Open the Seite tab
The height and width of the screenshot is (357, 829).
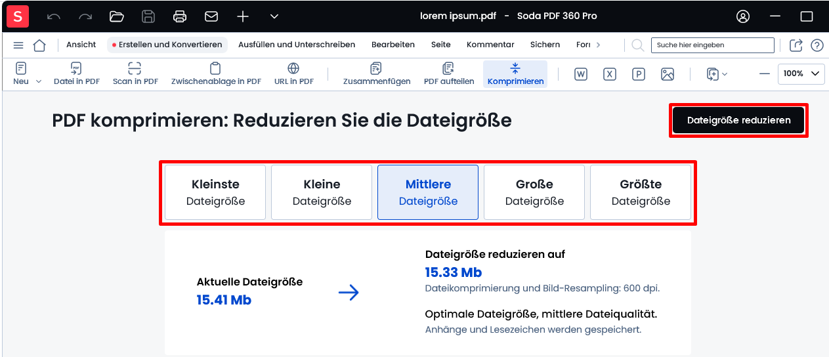click(x=441, y=45)
